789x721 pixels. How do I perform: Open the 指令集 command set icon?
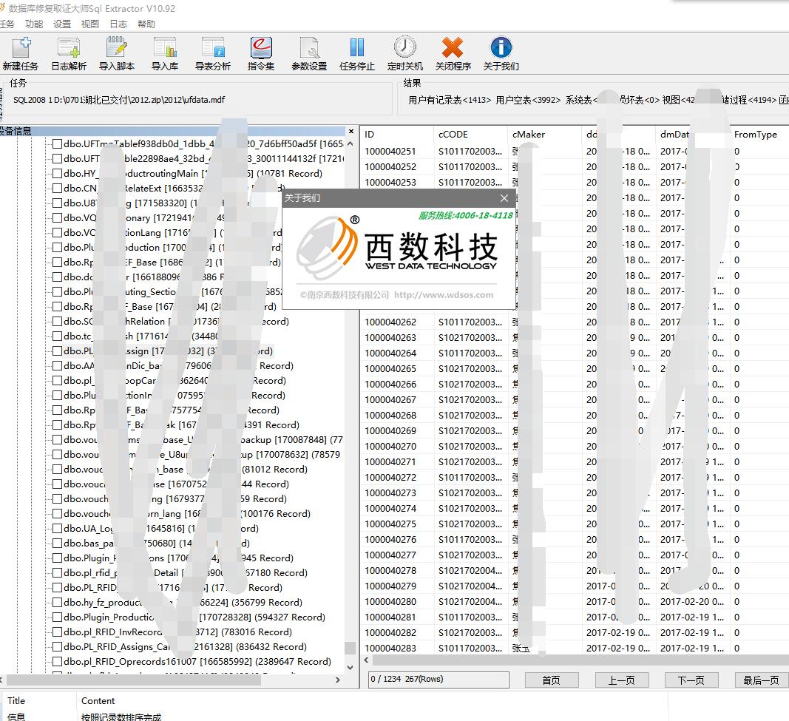[x=261, y=53]
